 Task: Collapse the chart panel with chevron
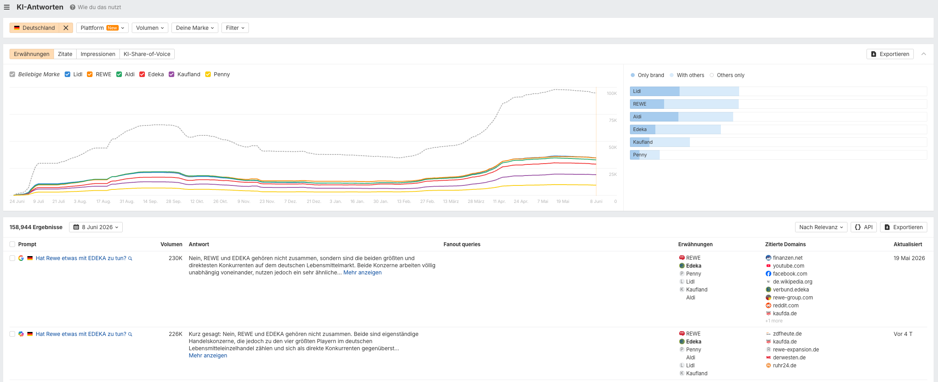click(924, 54)
